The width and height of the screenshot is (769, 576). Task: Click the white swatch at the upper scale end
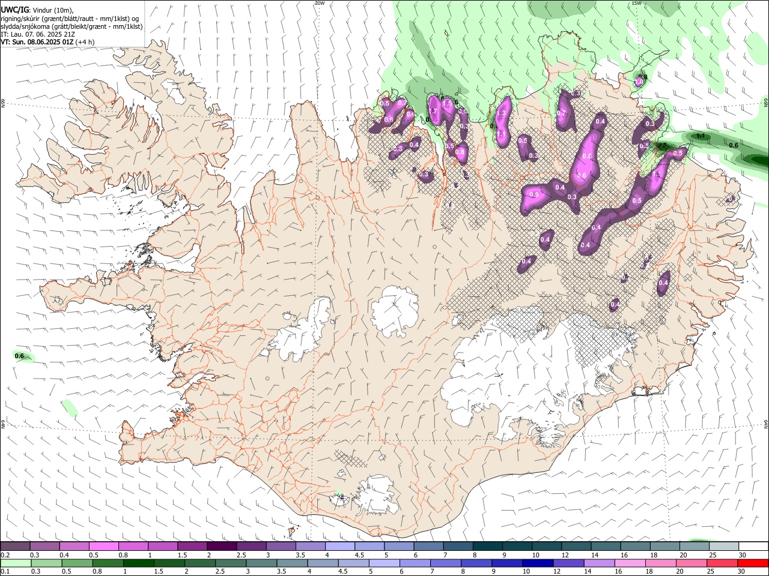click(x=753, y=546)
